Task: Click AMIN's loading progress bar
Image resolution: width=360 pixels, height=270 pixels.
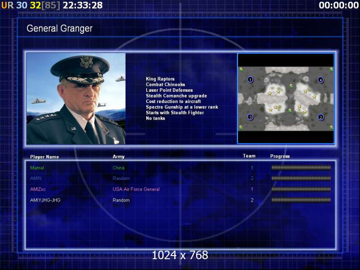Action: point(301,178)
